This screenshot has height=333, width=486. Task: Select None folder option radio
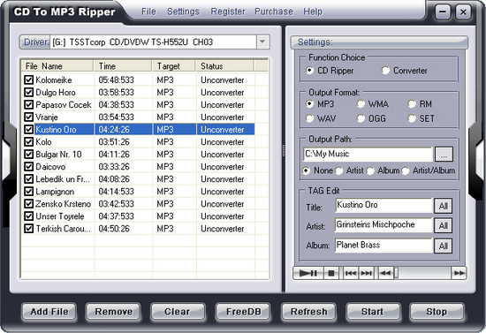[306, 170]
